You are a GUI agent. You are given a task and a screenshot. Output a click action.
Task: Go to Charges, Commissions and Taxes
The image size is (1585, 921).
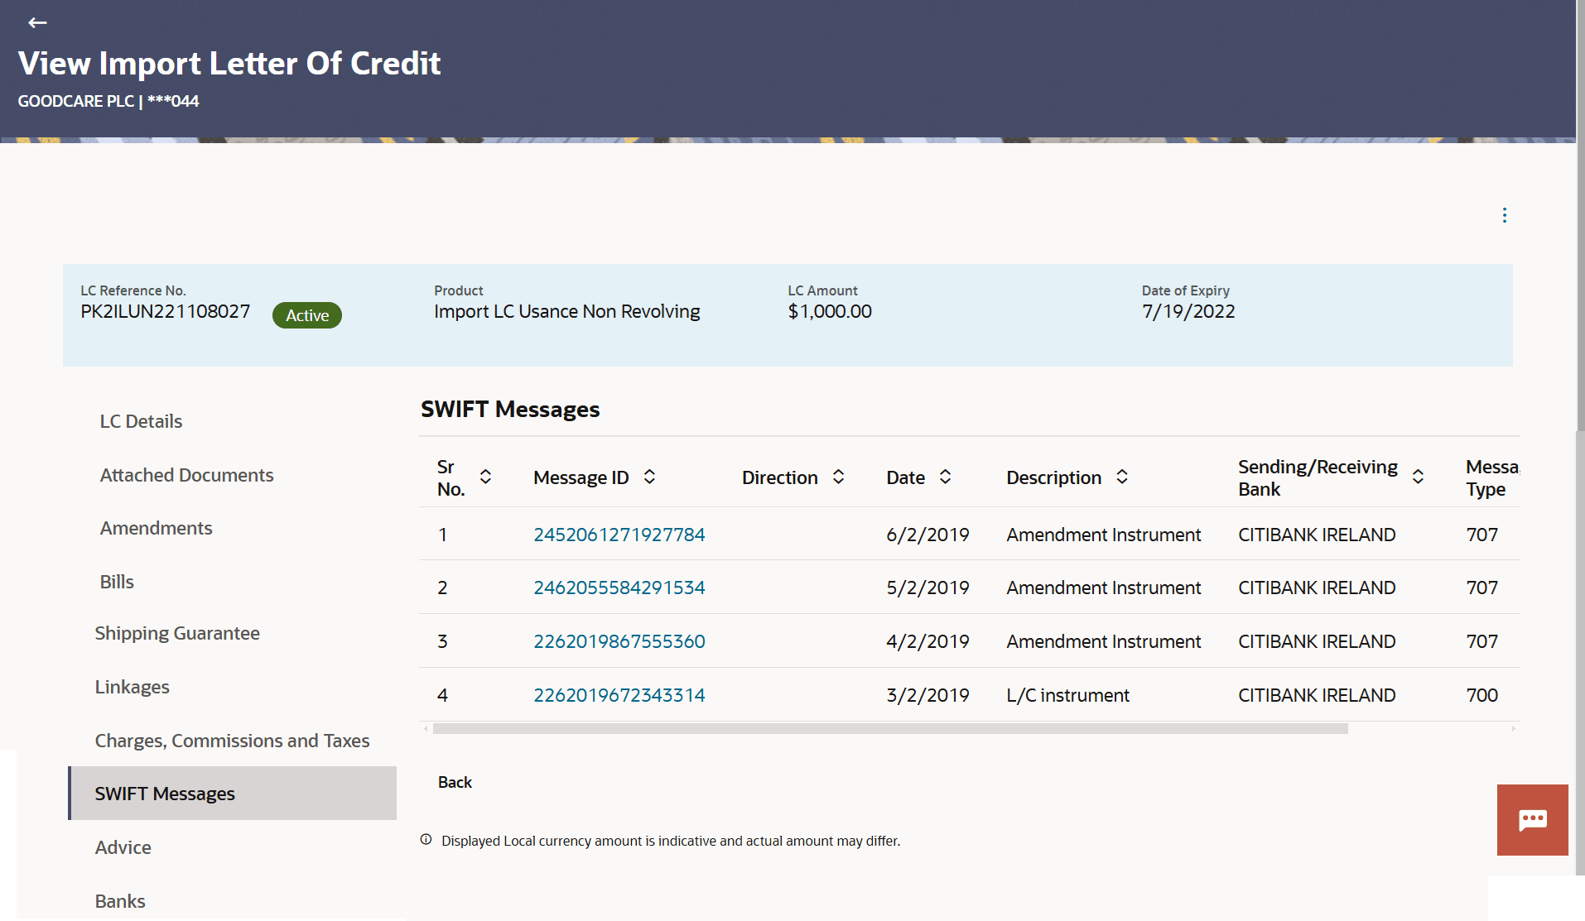pyautogui.click(x=232, y=741)
